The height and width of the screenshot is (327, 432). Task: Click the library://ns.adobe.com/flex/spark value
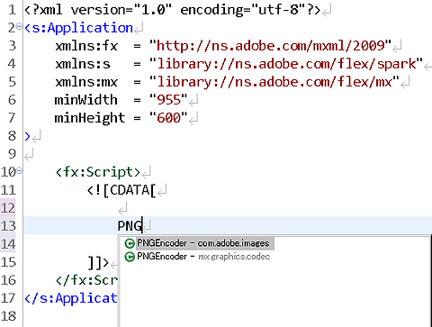click(x=286, y=64)
